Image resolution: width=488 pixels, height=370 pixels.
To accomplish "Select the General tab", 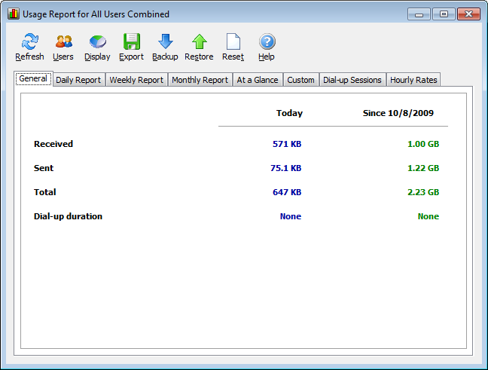I will pos(33,78).
